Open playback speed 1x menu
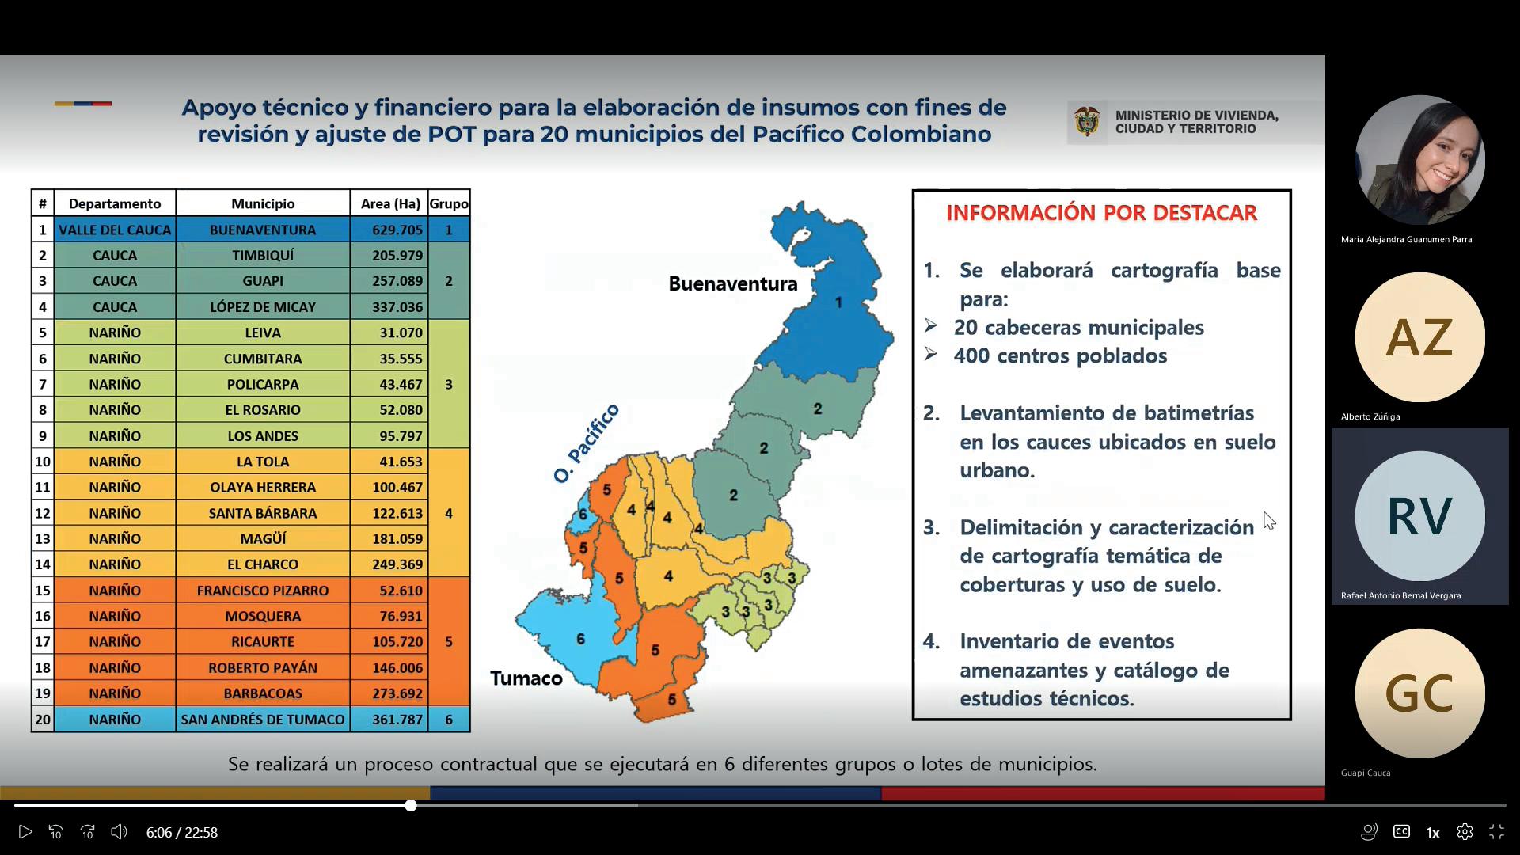Image resolution: width=1520 pixels, height=855 pixels. click(x=1432, y=832)
